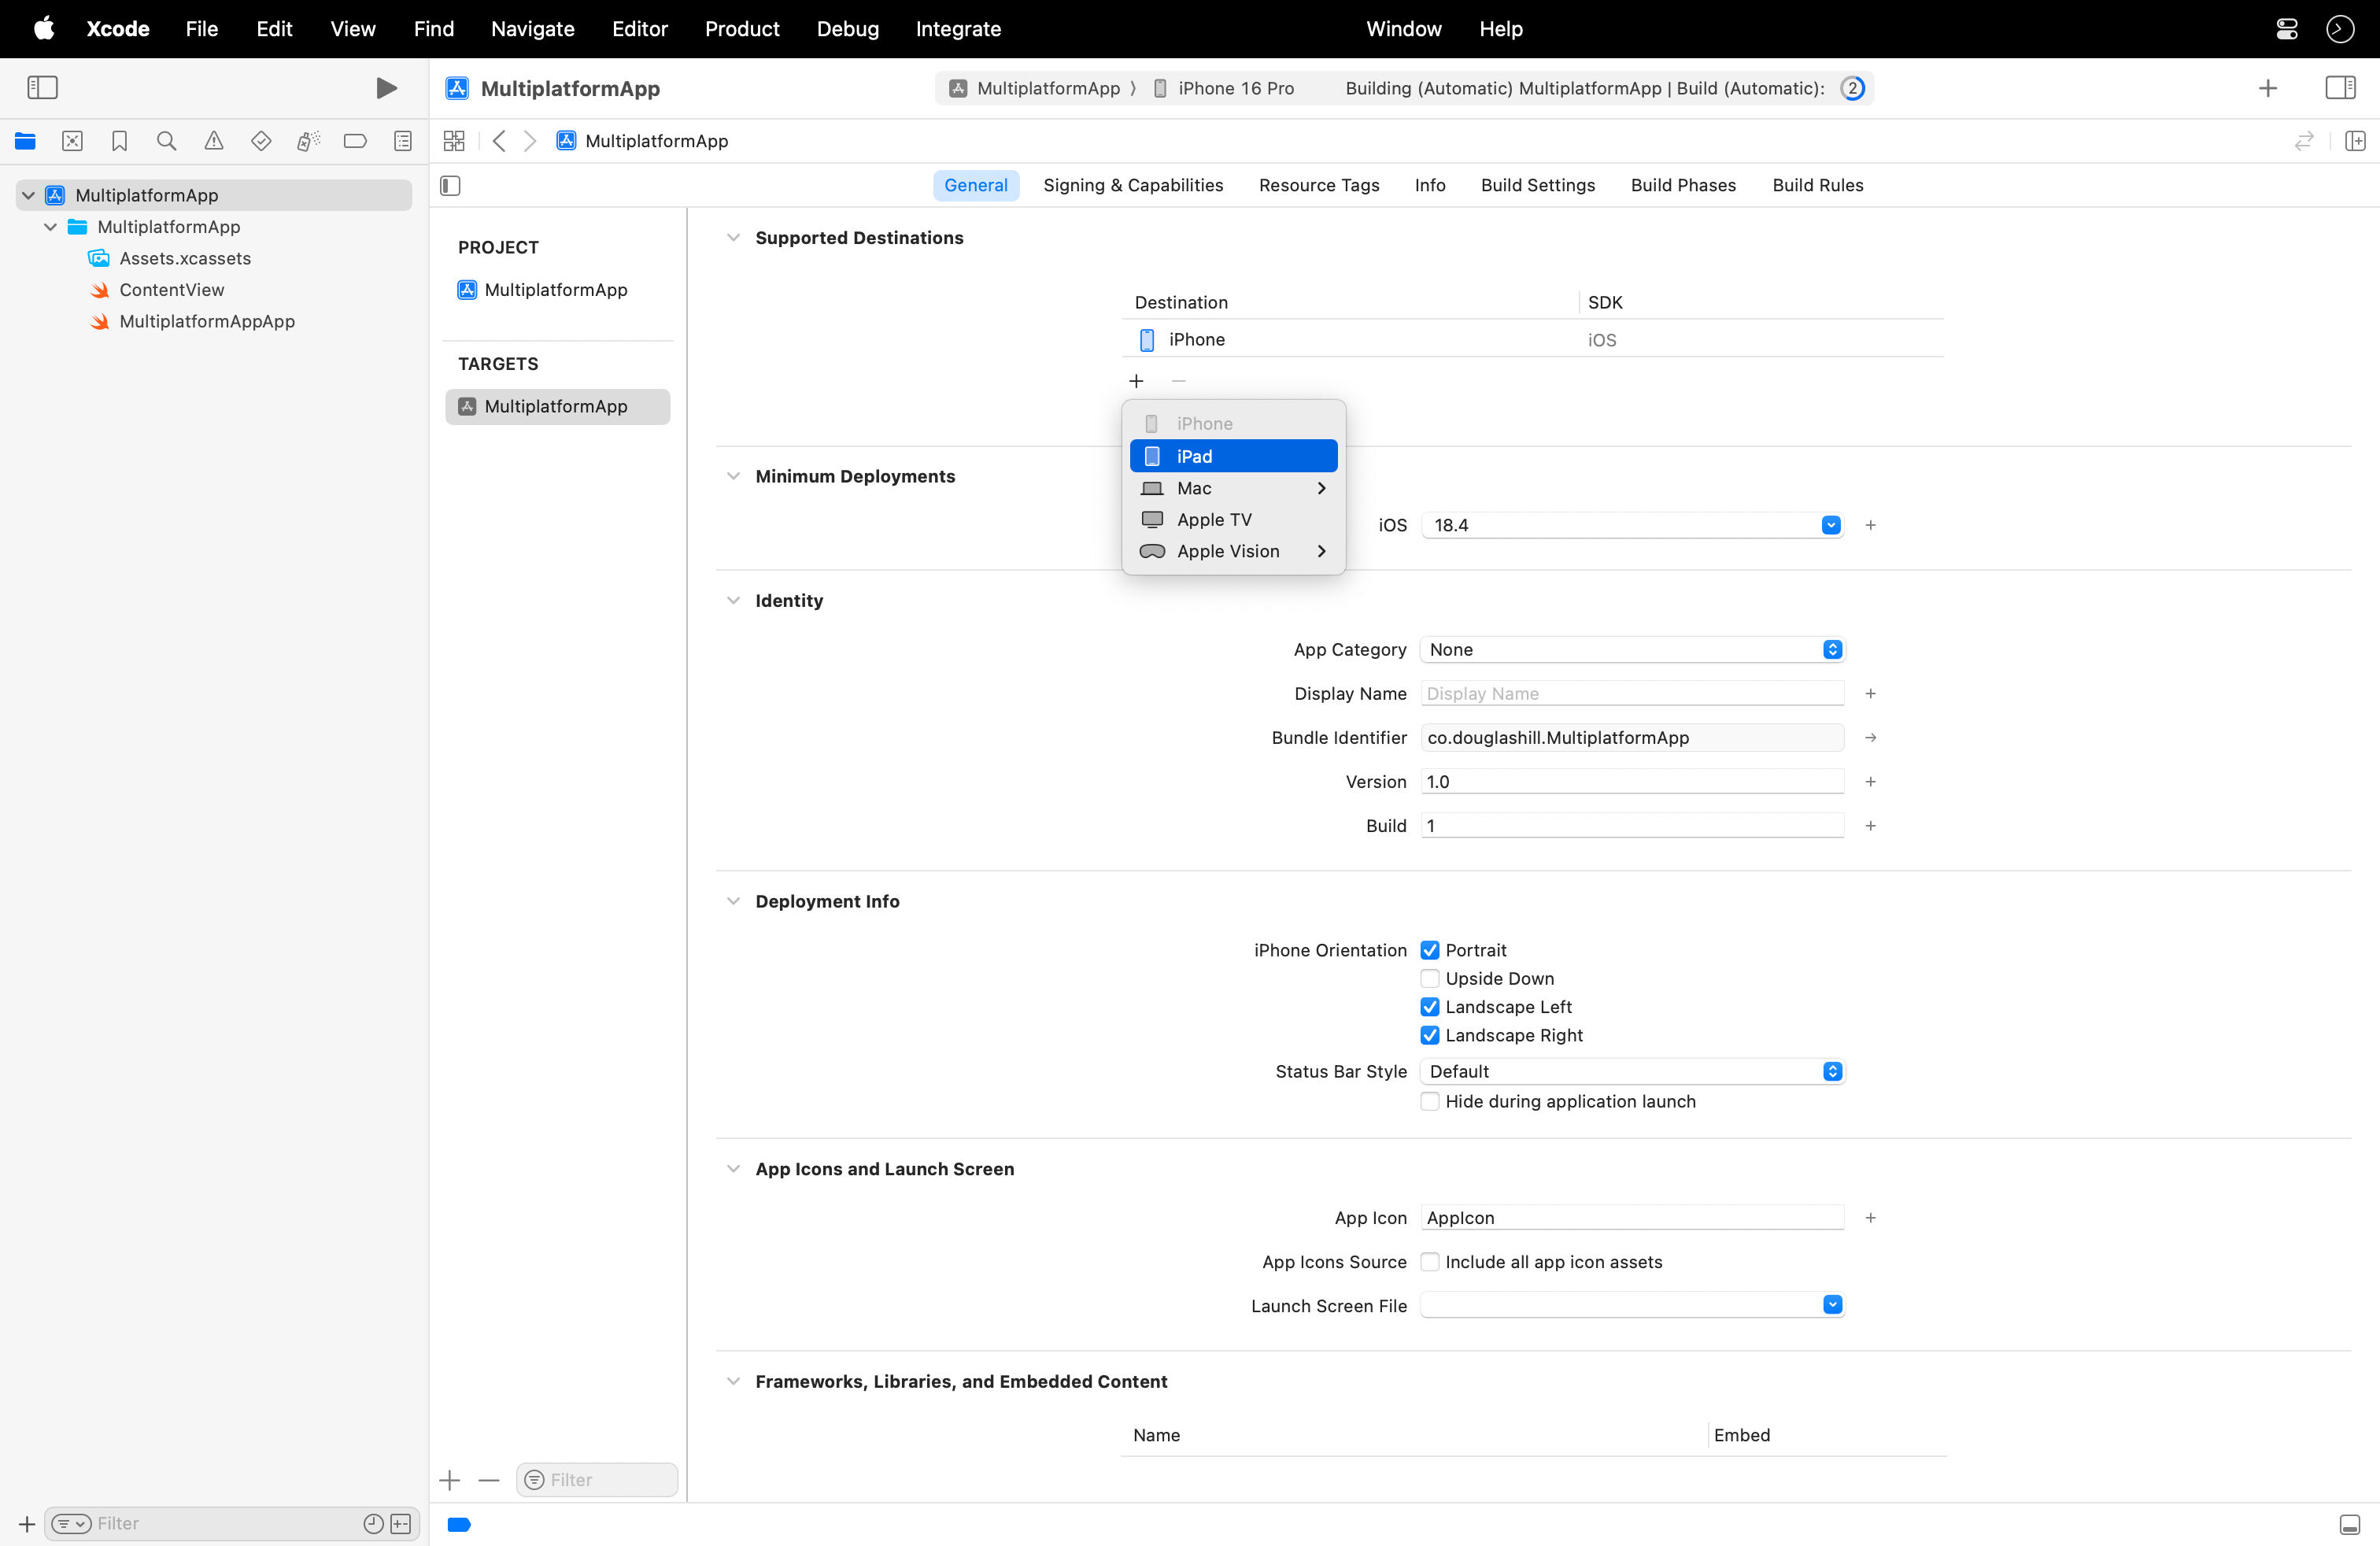Open the Status Bar Style dropdown
The height and width of the screenshot is (1546, 2380).
tap(1831, 1071)
